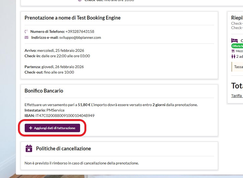Click the Bonifico Bancario heading
This screenshot has width=243, height=178.
44,91
